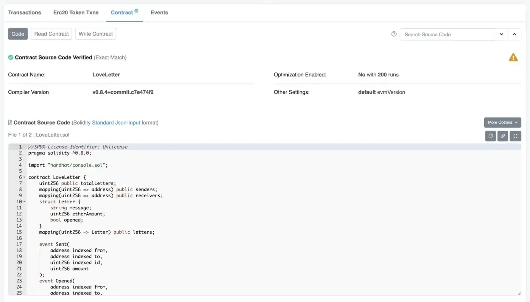Select the Code button
Image resolution: width=530 pixels, height=302 pixels.
[x=18, y=34]
